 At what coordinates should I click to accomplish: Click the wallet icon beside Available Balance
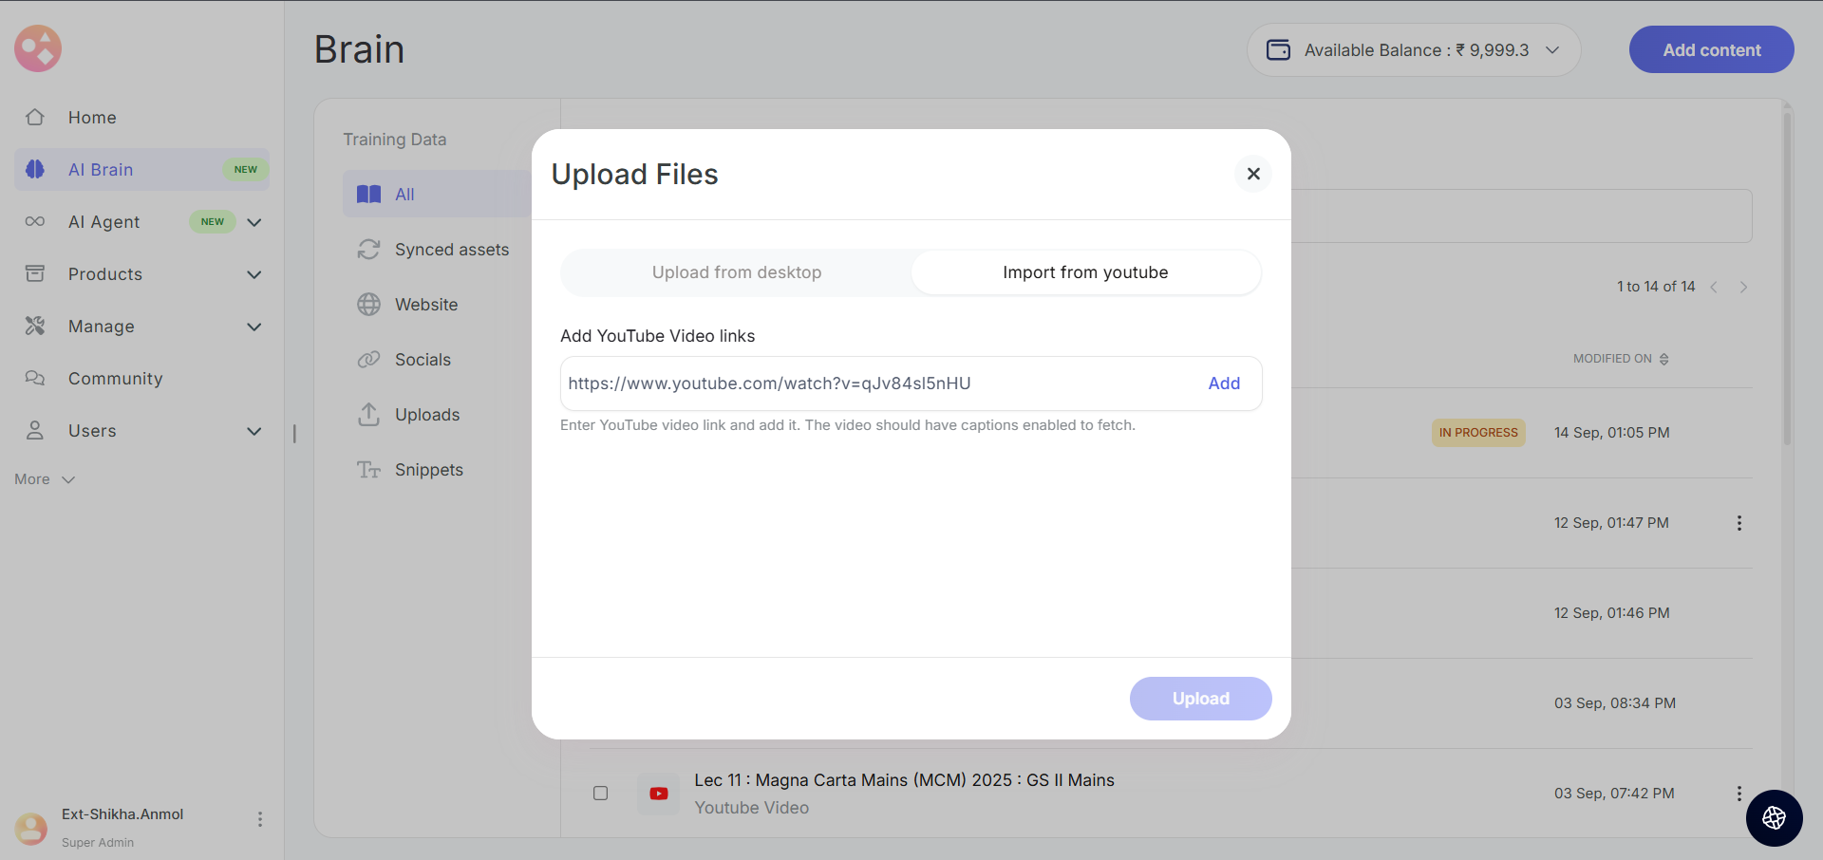click(x=1279, y=49)
